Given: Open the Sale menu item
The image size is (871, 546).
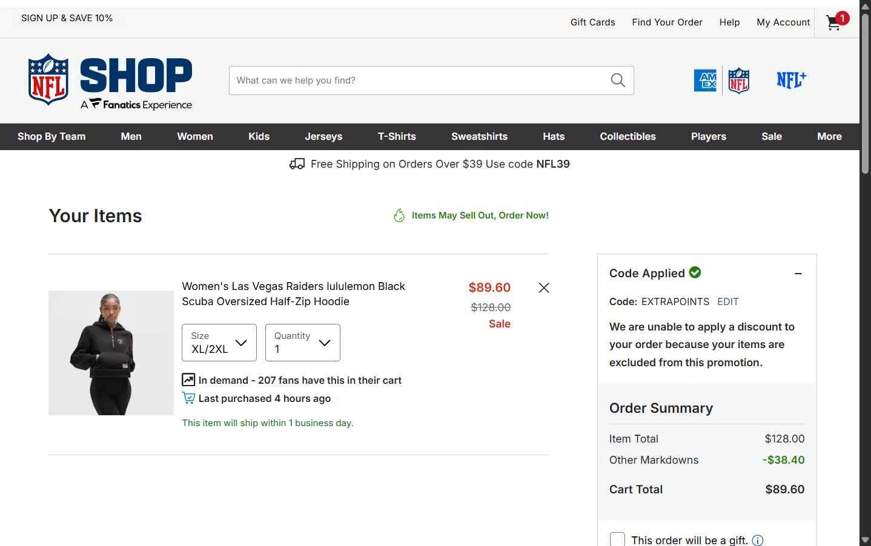Looking at the screenshot, I should 772,137.
